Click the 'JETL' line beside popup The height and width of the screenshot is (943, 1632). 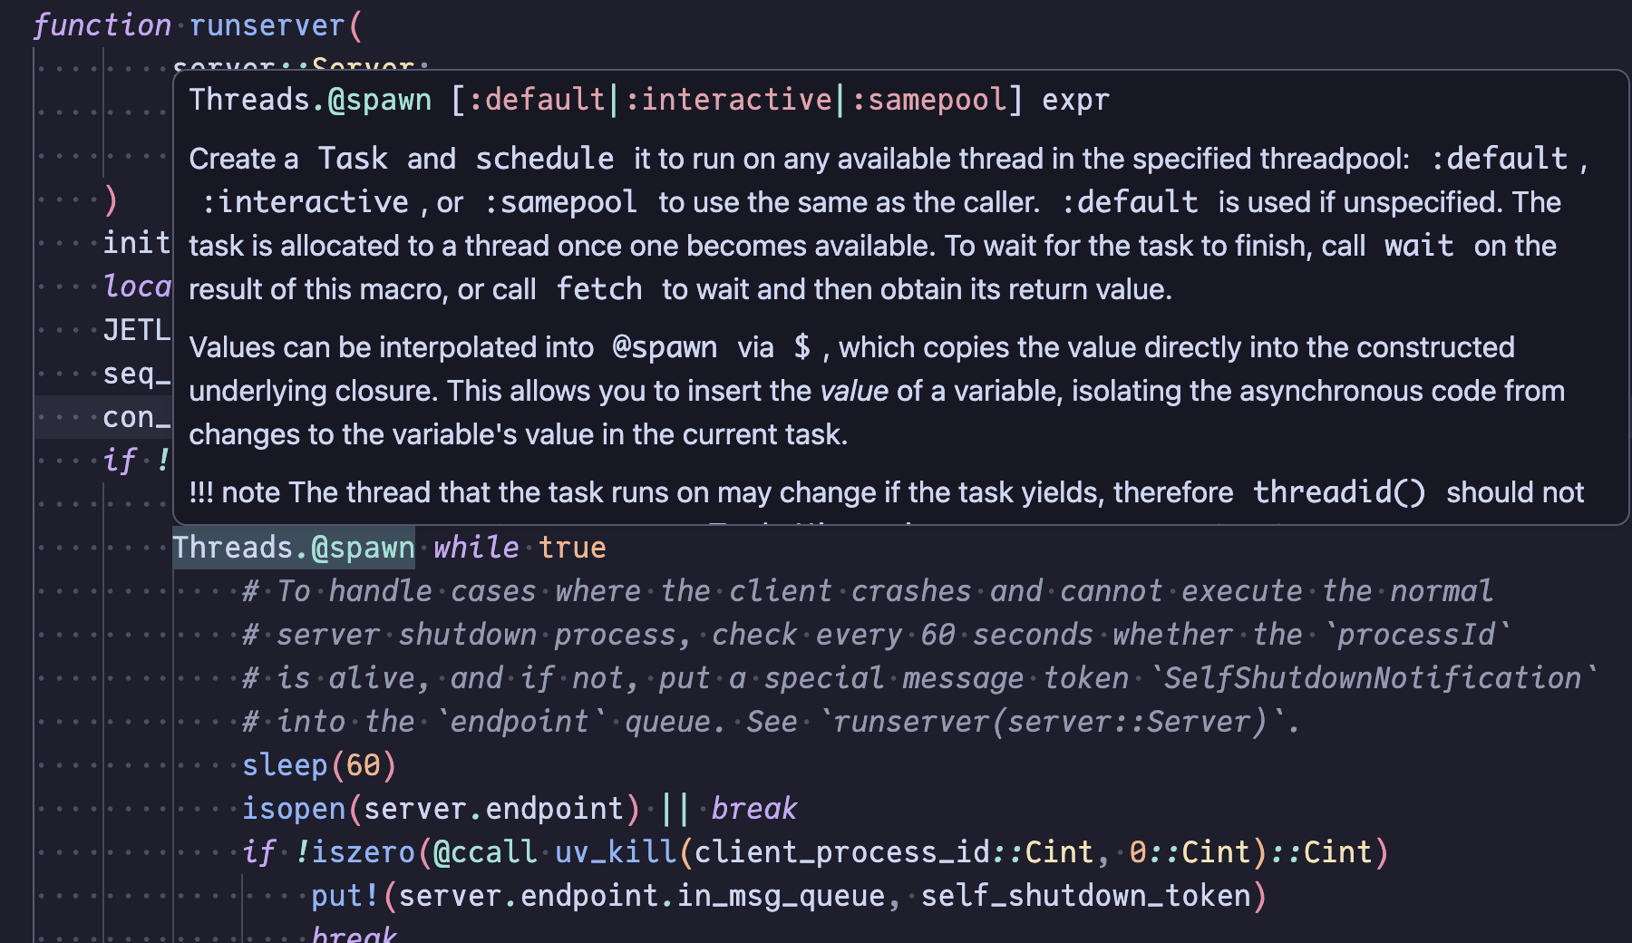click(x=136, y=330)
